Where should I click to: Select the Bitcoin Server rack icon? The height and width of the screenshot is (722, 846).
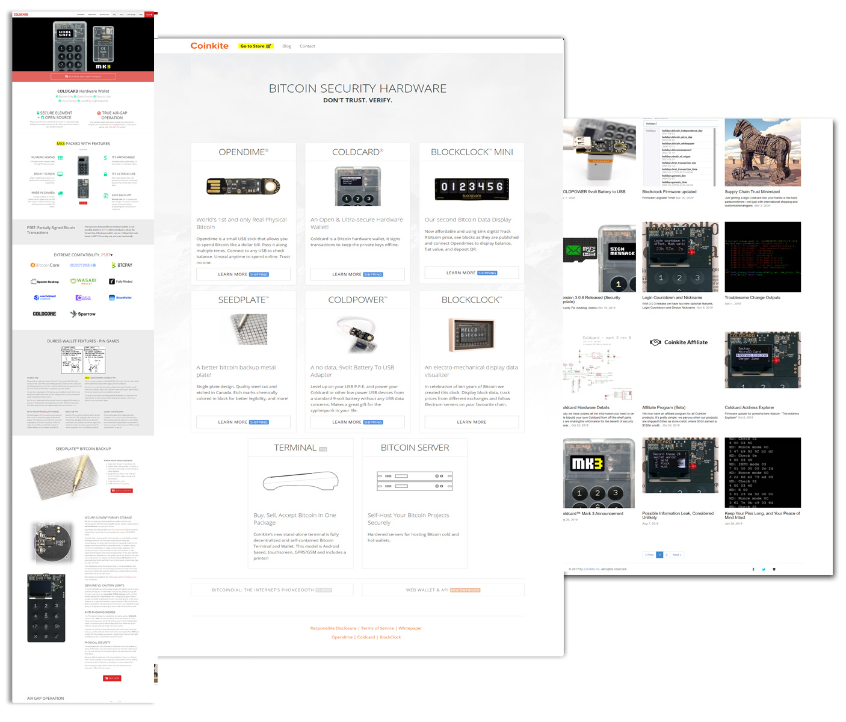click(x=415, y=481)
